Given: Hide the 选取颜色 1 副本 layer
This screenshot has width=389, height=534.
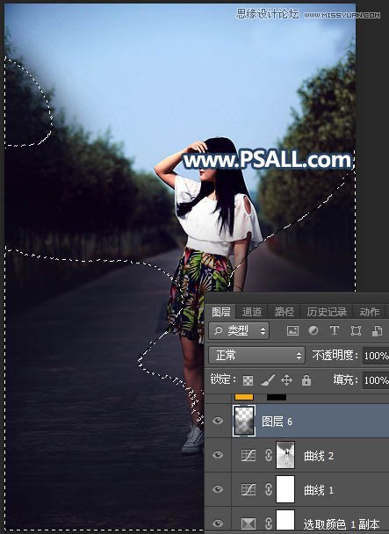Looking at the screenshot, I should pyautogui.click(x=218, y=523).
